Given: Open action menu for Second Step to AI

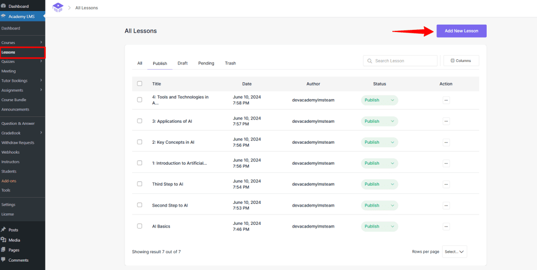Looking at the screenshot, I should coord(446,206).
